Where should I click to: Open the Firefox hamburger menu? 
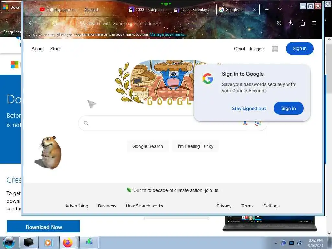pos(314,23)
